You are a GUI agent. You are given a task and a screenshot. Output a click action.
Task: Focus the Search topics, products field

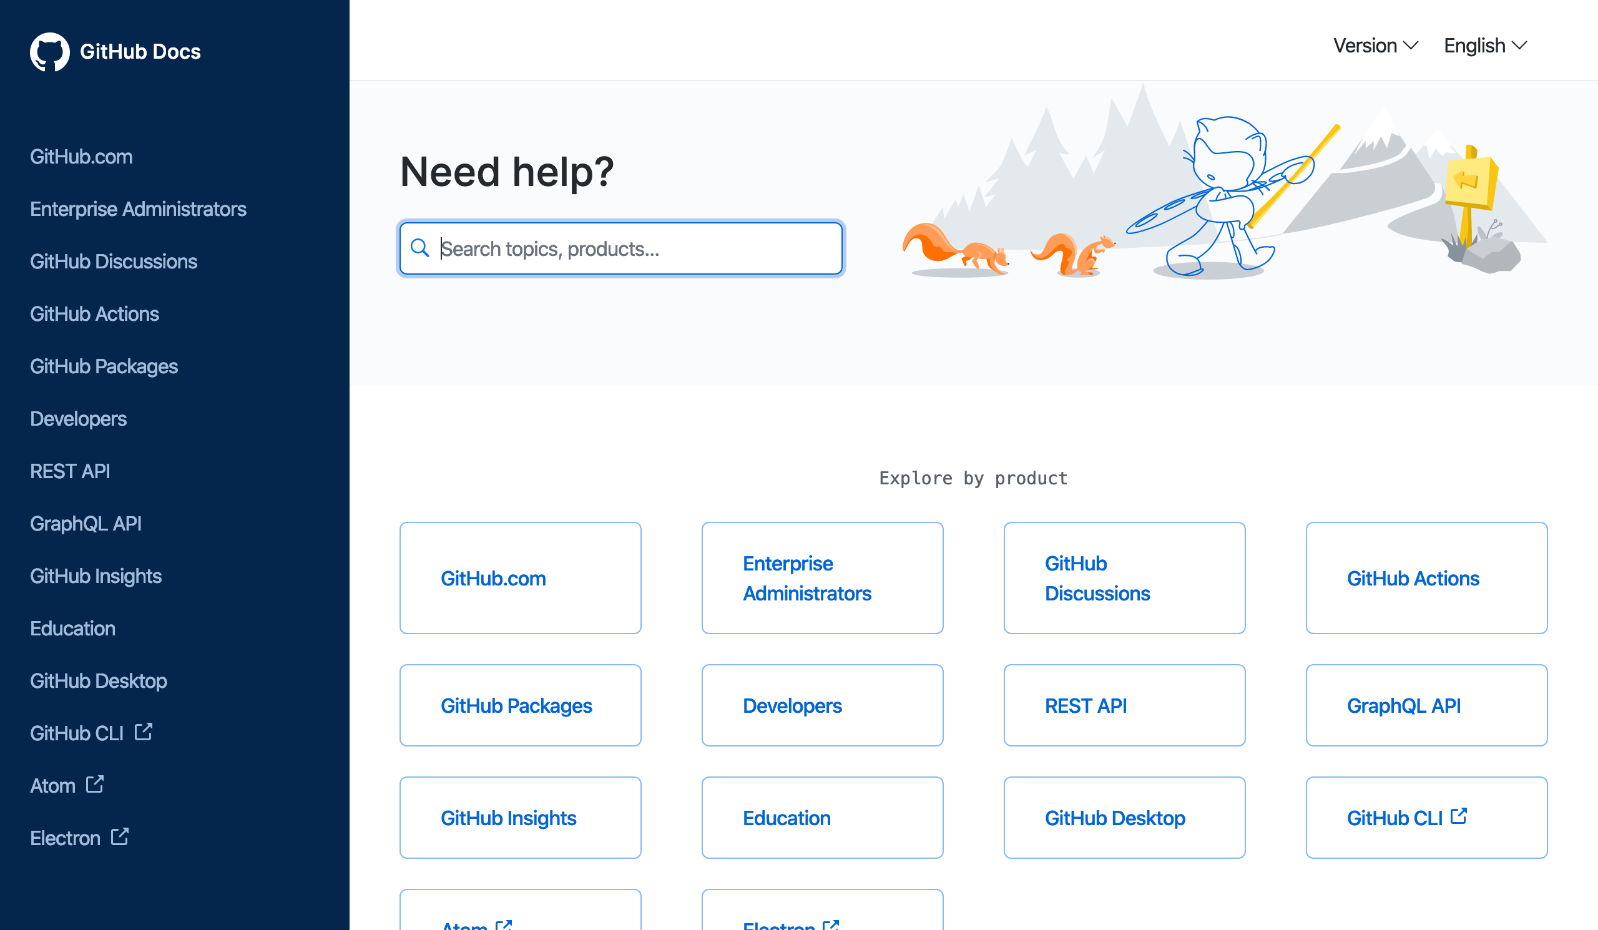622,248
